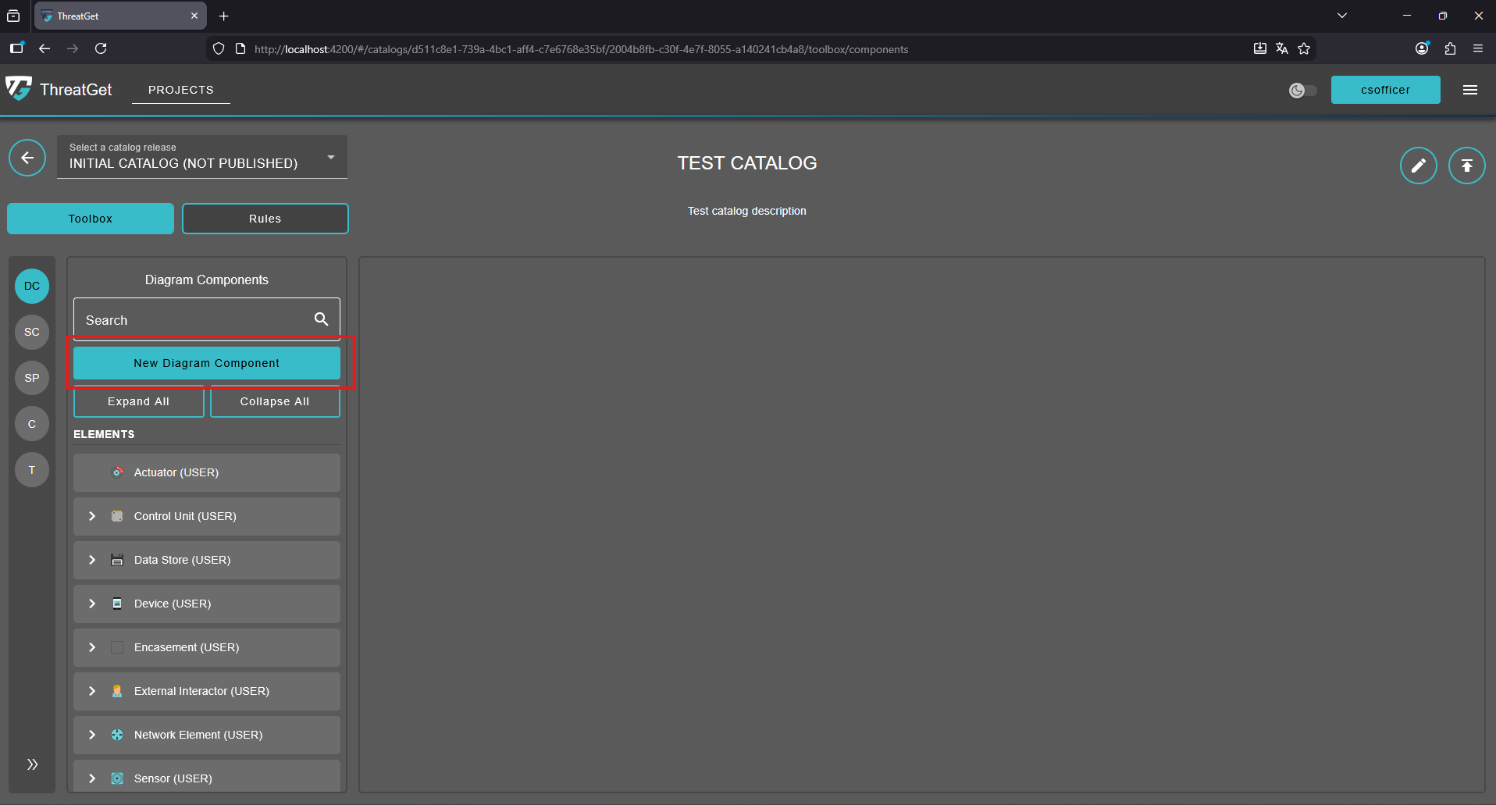
Task: Open the hamburger menu top right
Action: tap(1470, 89)
